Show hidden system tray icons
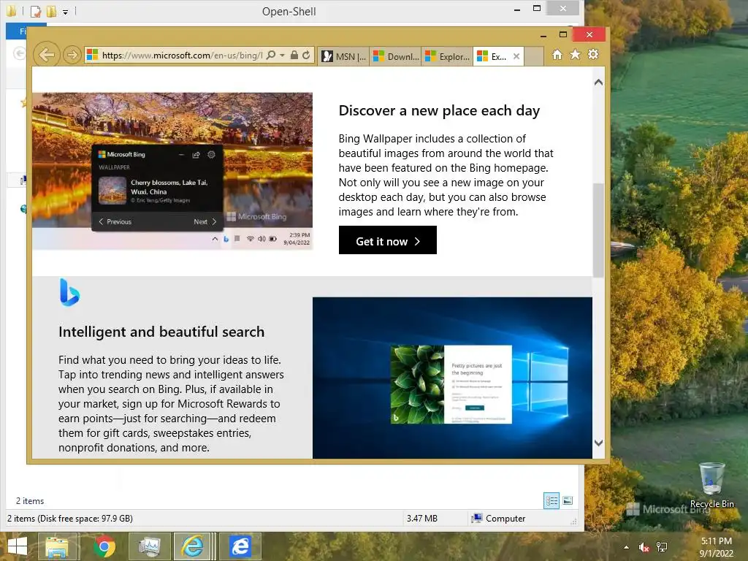This screenshot has height=561, width=748. click(626, 547)
